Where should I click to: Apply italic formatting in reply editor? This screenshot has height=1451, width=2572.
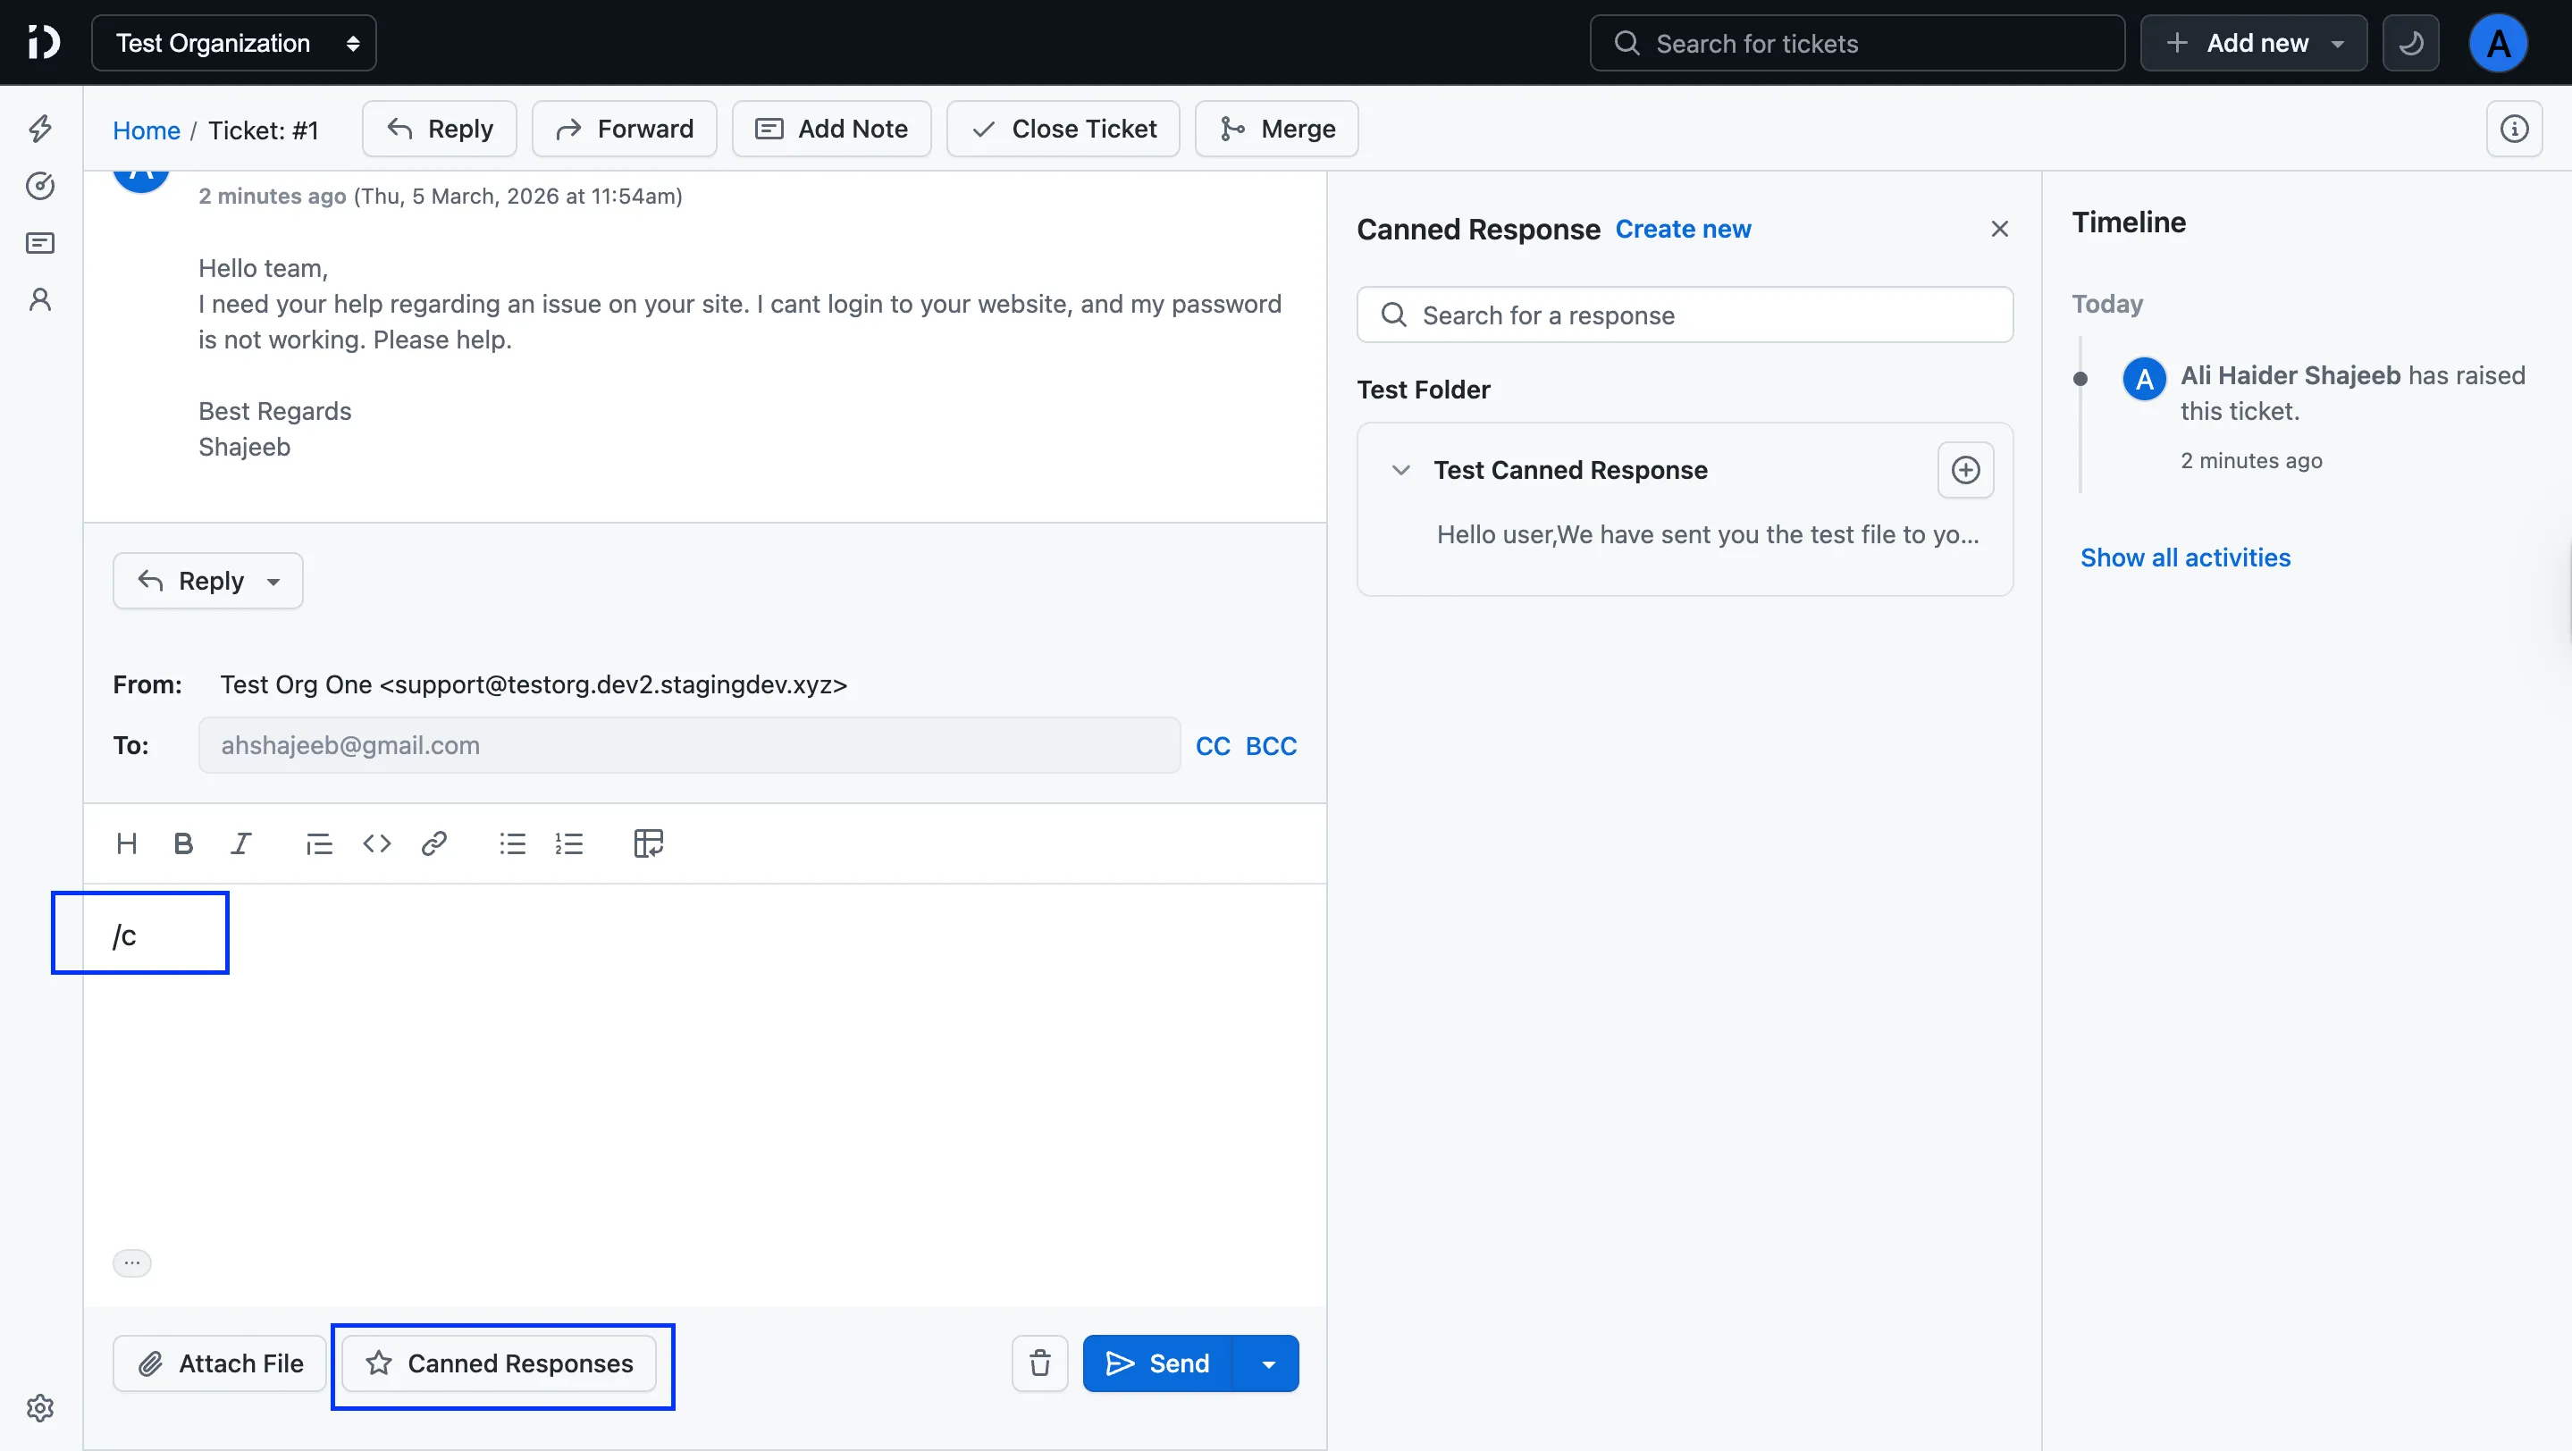240,843
